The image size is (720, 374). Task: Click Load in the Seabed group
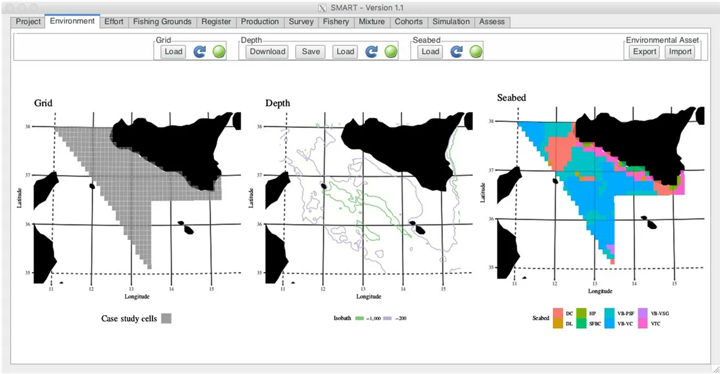[430, 52]
